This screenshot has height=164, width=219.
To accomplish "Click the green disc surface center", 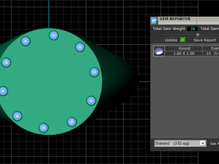I will point(49,82).
